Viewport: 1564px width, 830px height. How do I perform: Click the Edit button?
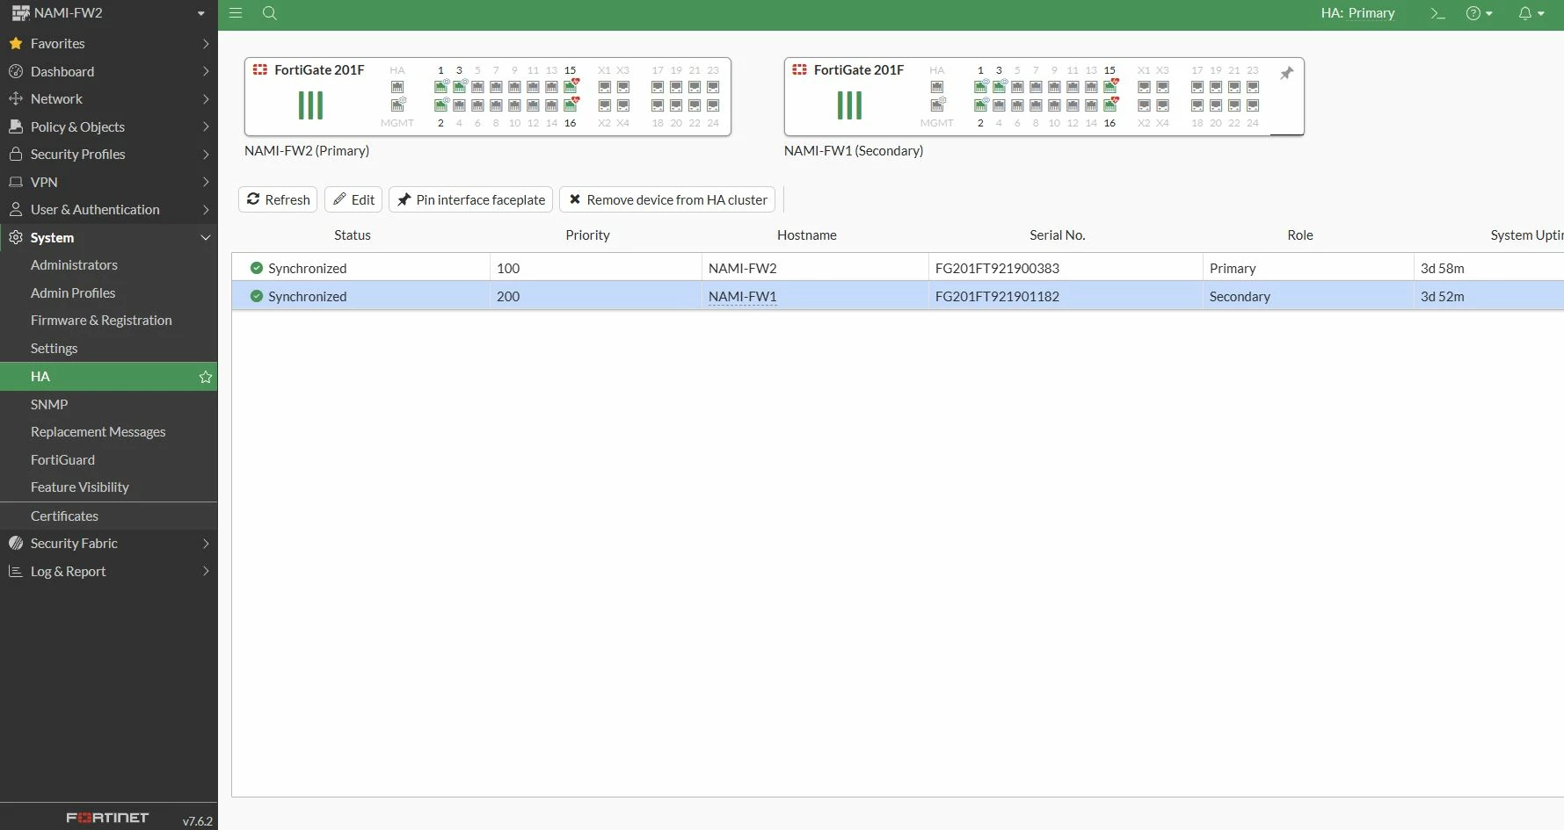coord(353,199)
